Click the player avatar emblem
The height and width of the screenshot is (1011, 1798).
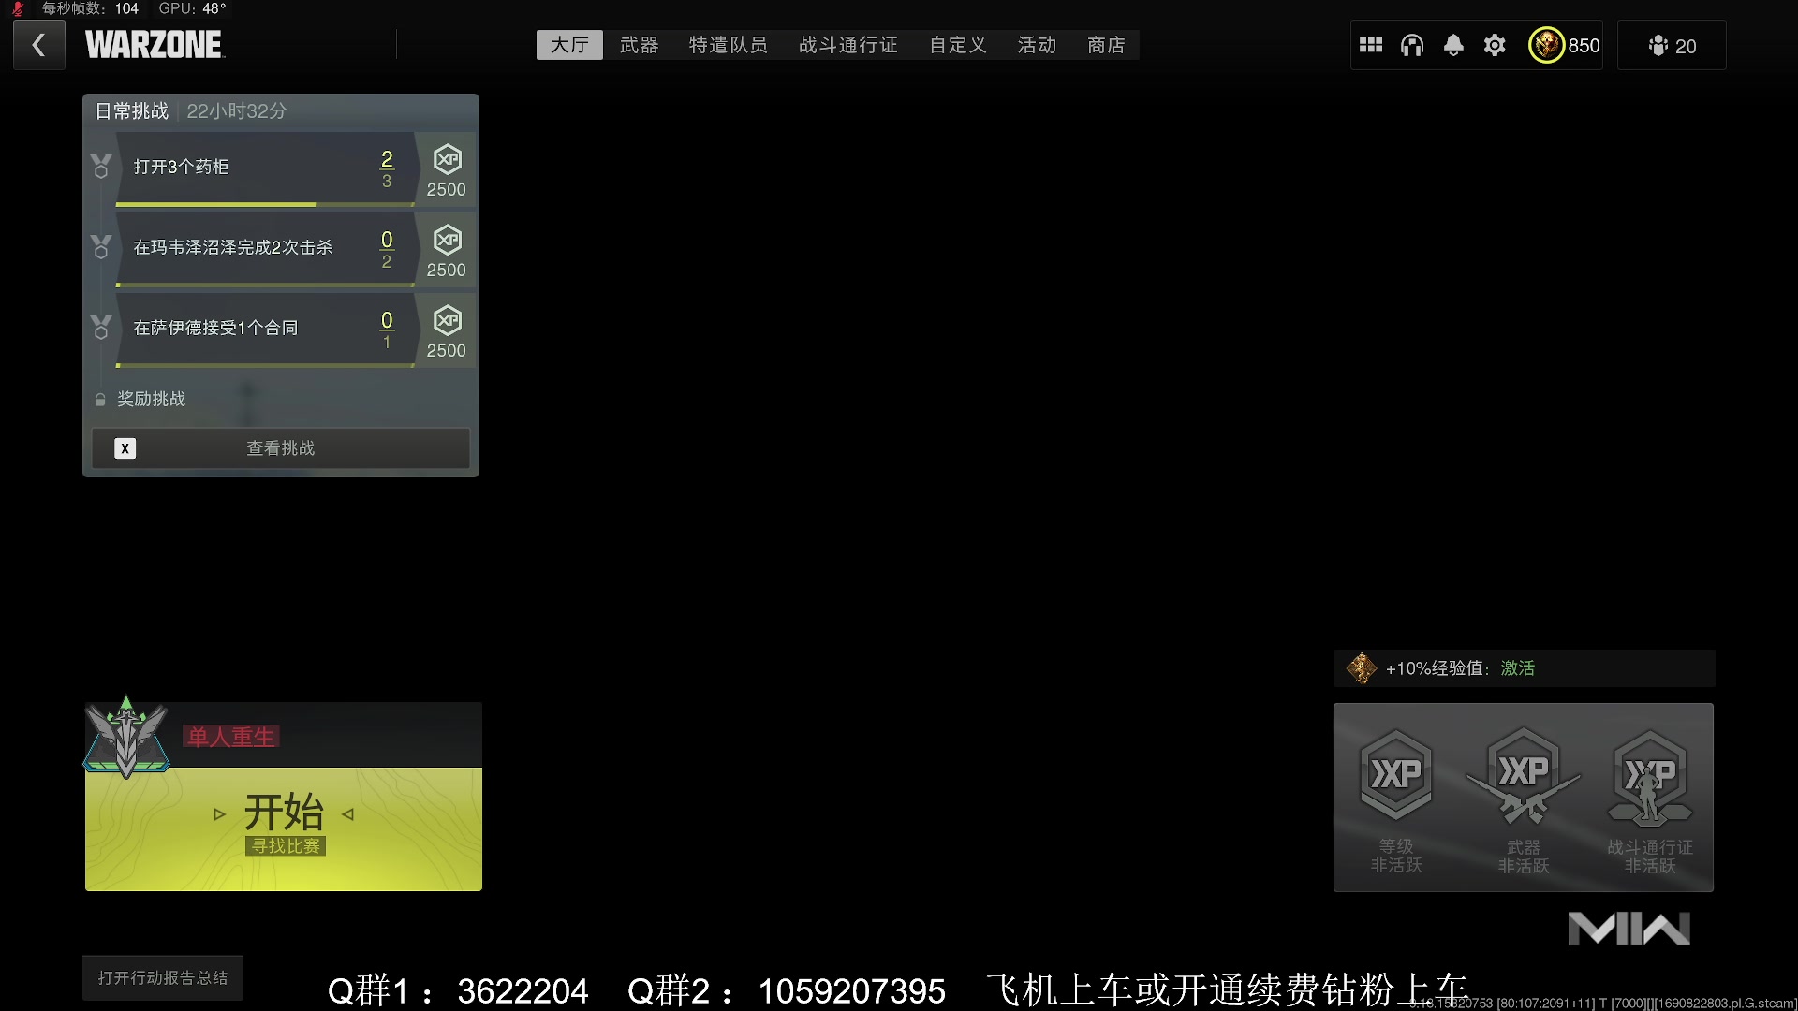click(x=1546, y=45)
